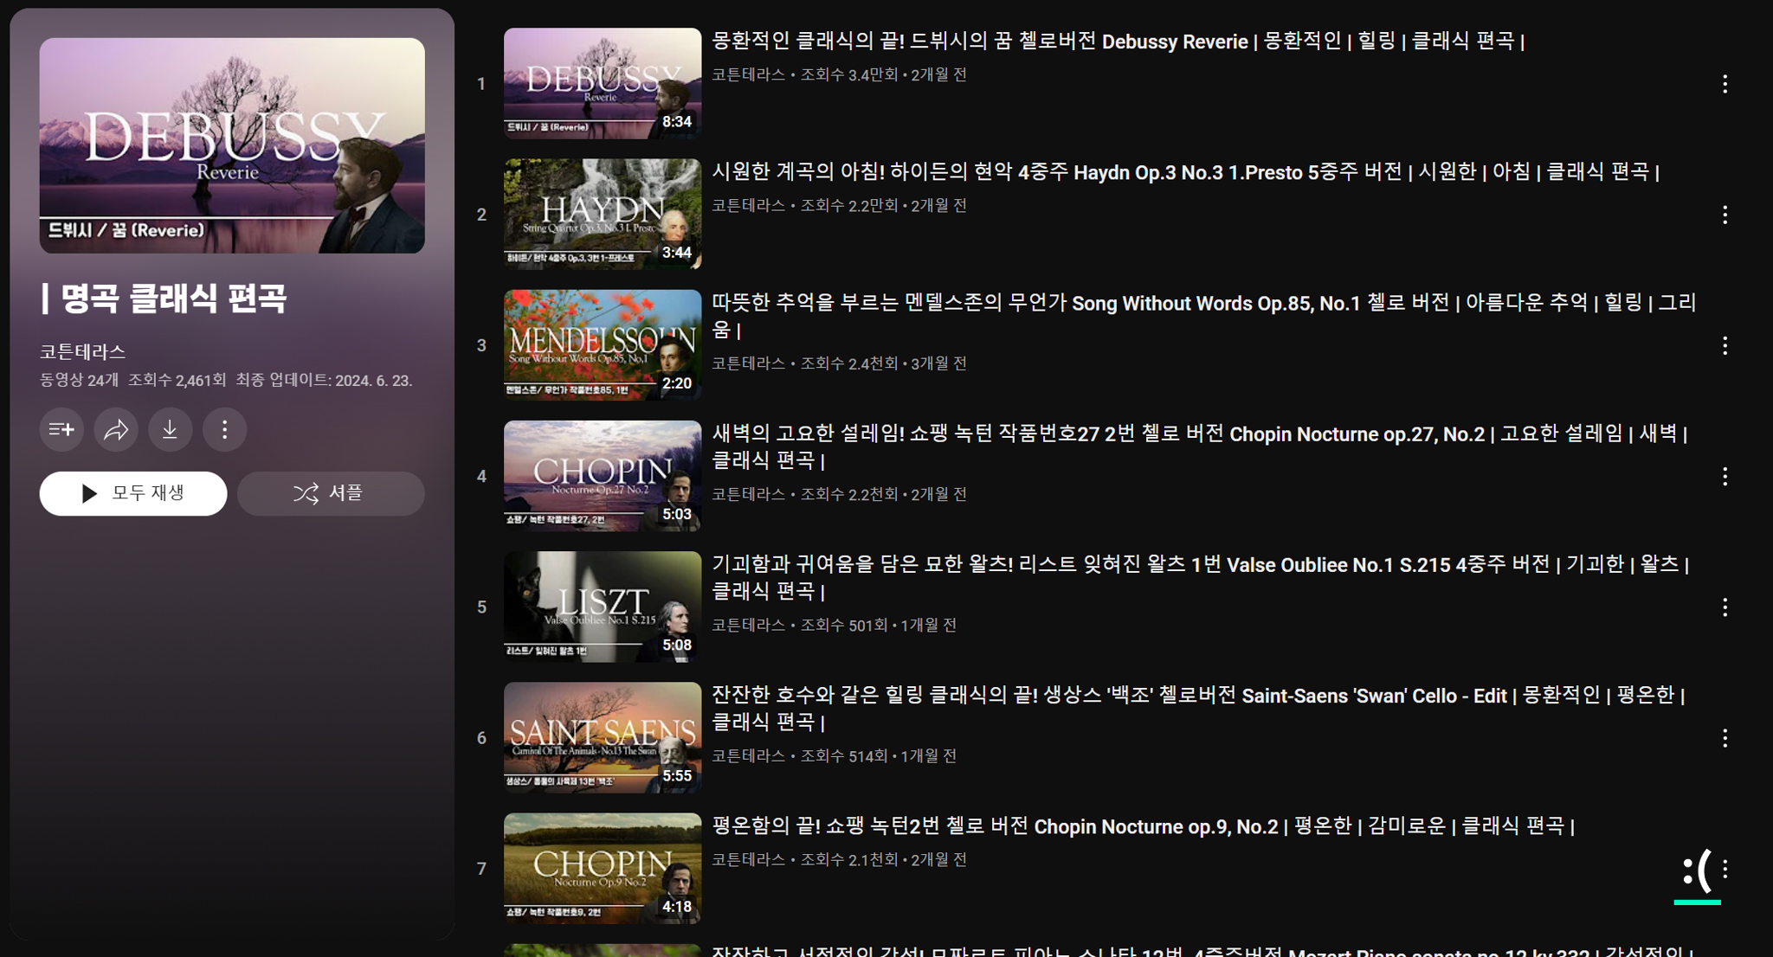Click the download playlist icon
Image resolution: width=1773 pixels, height=957 pixels.
coord(171,429)
